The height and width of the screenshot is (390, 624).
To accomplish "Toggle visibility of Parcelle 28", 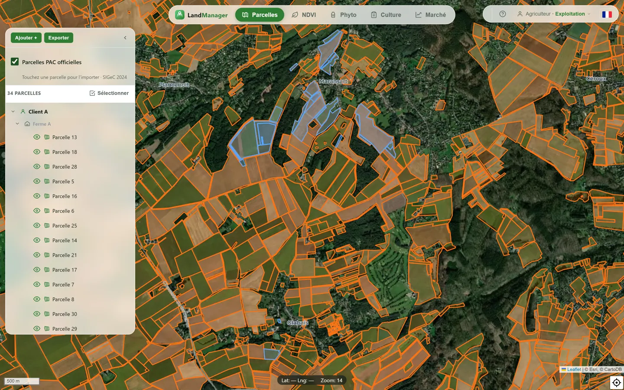I will tap(37, 166).
